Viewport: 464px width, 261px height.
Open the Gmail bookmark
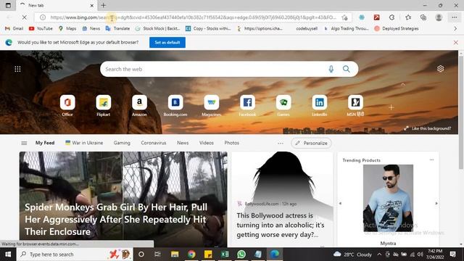[x=14, y=28]
